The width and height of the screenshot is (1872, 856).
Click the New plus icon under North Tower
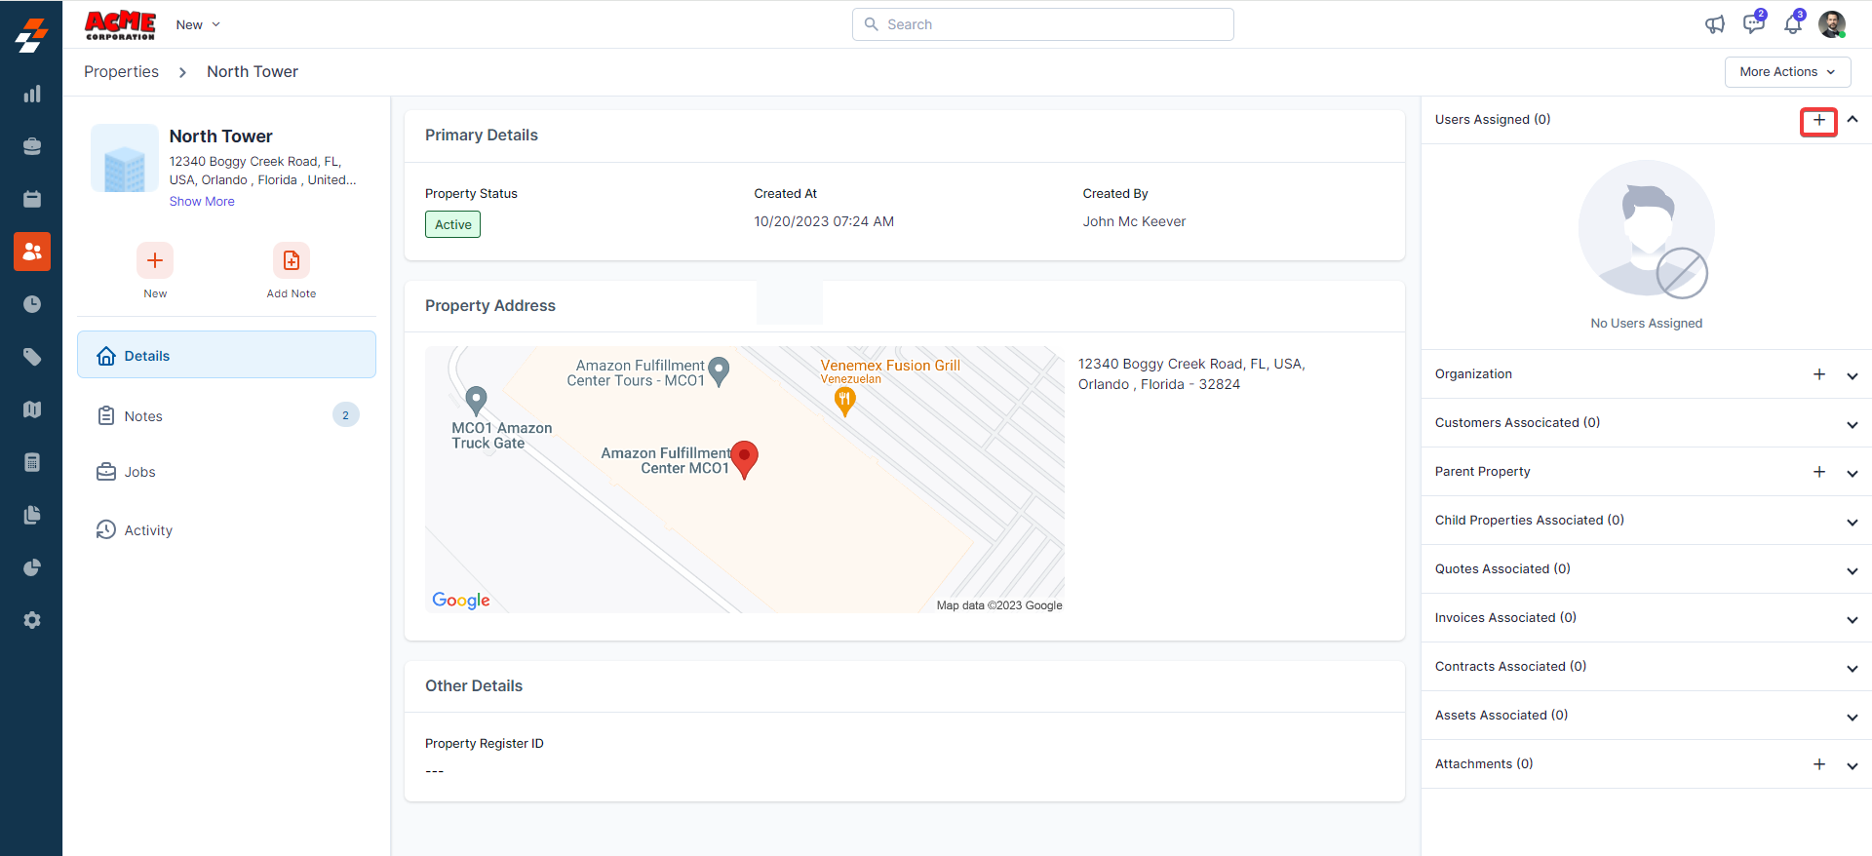[x=155, y=260]
